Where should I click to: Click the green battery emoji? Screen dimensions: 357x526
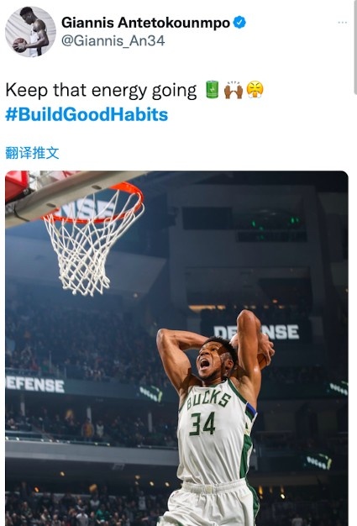(212, 90)
